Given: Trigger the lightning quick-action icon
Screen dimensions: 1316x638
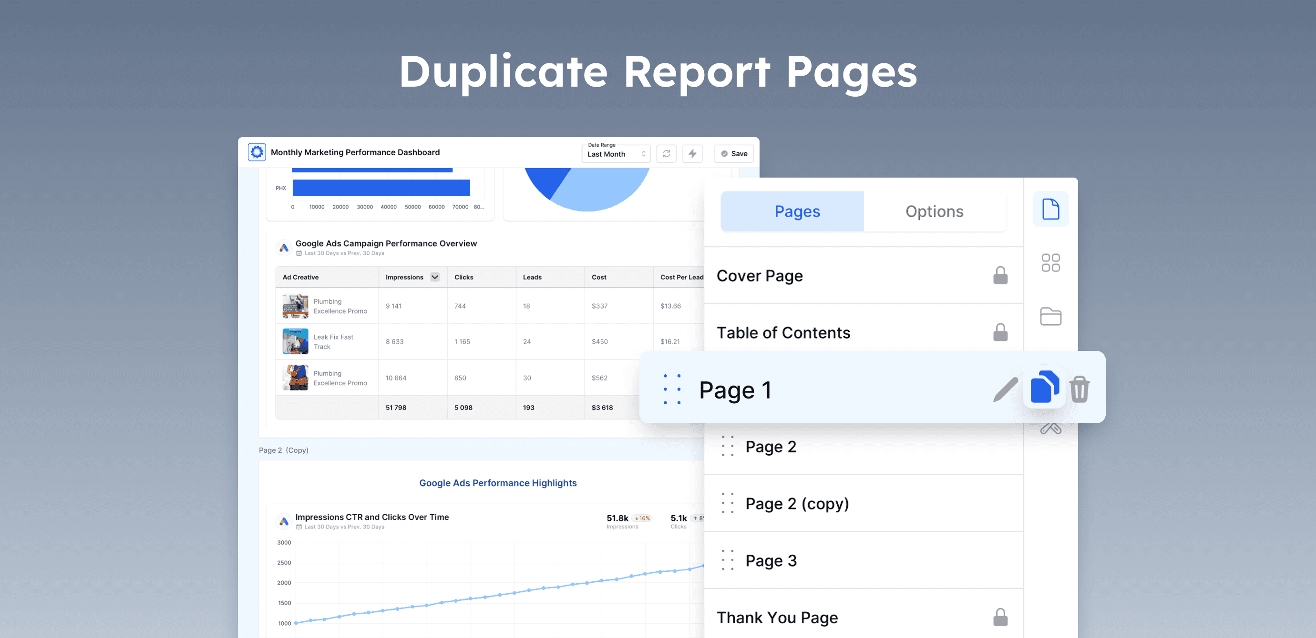Looking at the screenshot, I should 692,153.
